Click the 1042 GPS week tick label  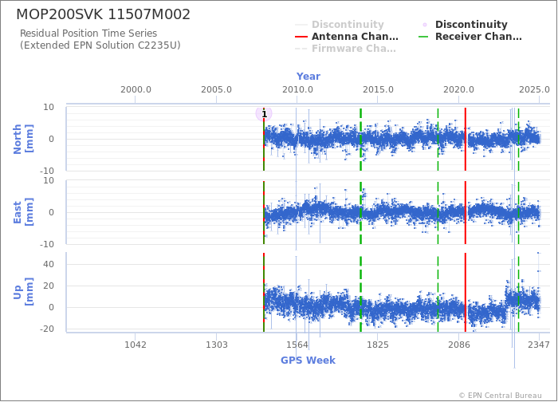point(136,345)
